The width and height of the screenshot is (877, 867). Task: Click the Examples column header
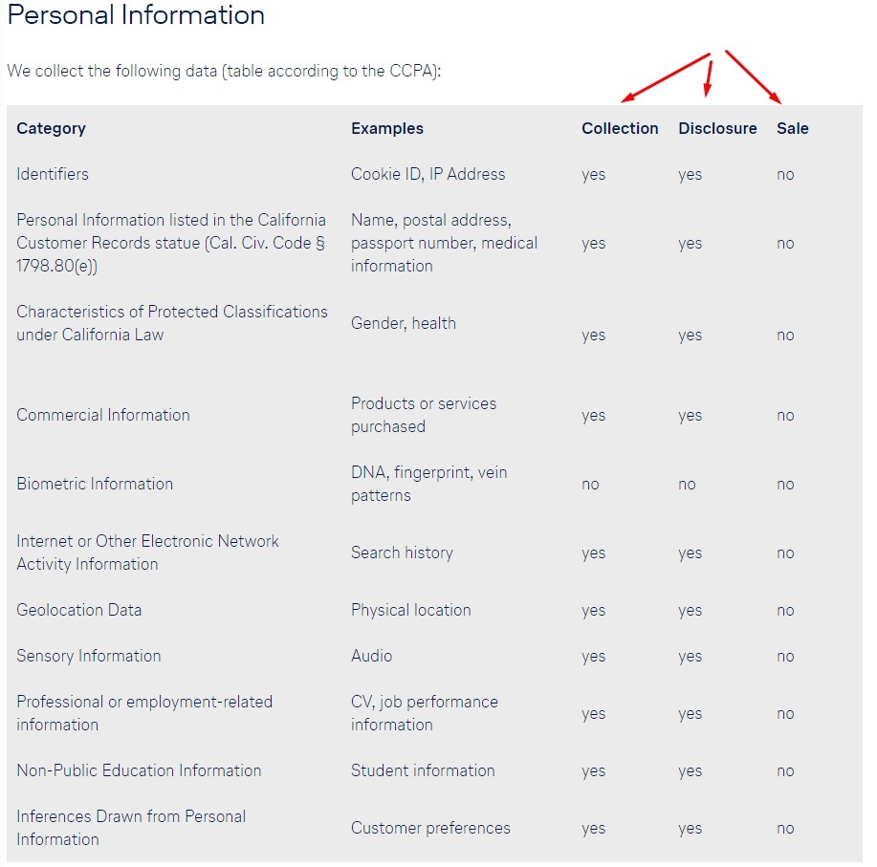[387, 129]
